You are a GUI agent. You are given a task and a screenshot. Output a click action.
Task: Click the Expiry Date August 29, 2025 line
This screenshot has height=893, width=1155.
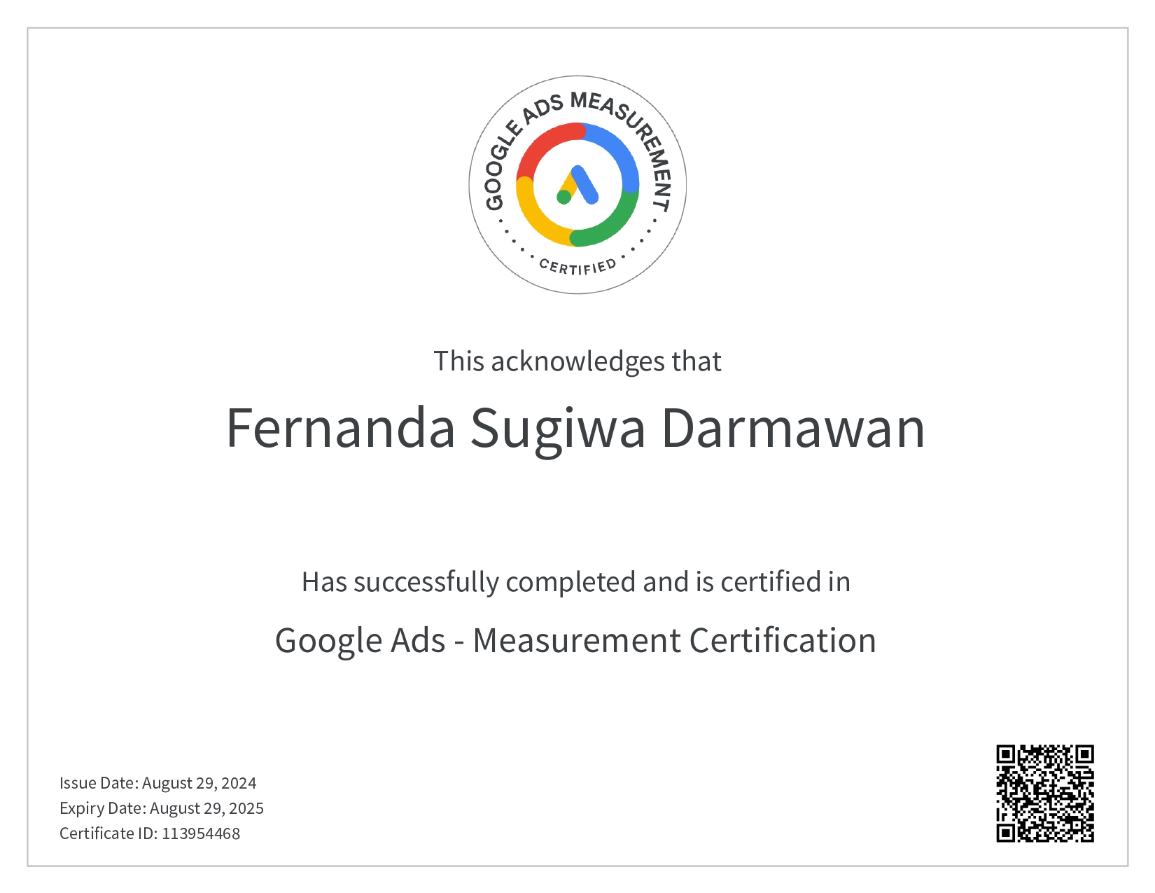click(162, 808)
